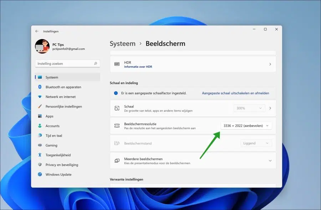Click the Beeldschermresolutie icon
The height and width of the screenshot is (210, 321).
(x=117, y=126)
